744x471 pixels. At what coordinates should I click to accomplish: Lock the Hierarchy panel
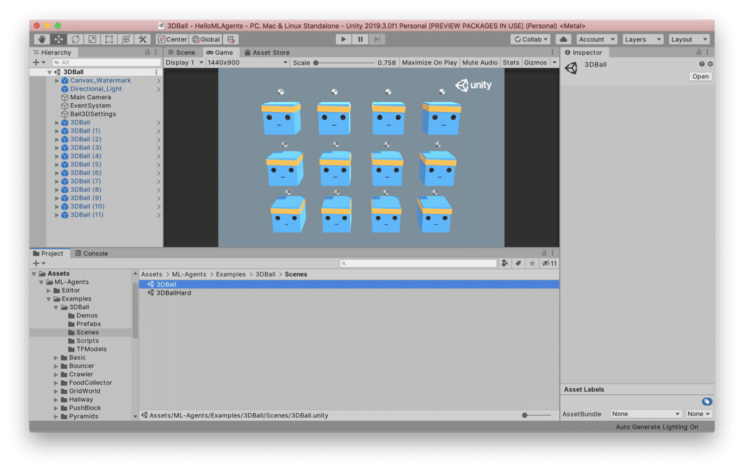[x=147, y=53]
